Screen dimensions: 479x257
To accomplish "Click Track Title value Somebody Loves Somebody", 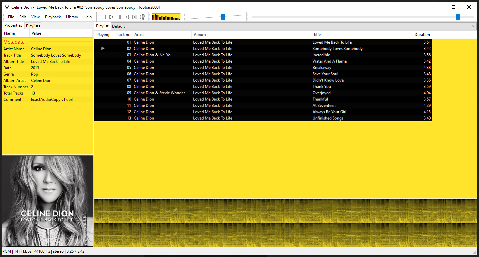I will click(56, 55).
